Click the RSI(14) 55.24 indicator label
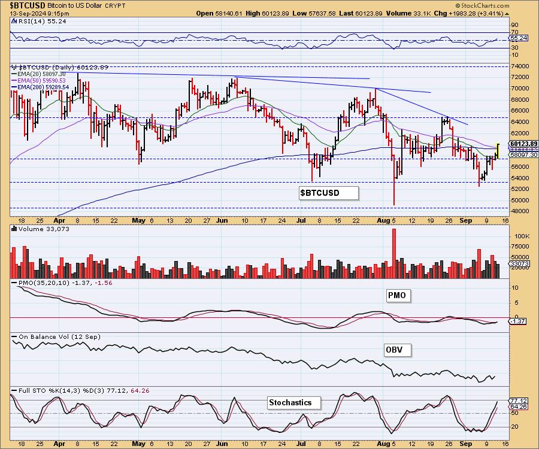 [42, 21]
